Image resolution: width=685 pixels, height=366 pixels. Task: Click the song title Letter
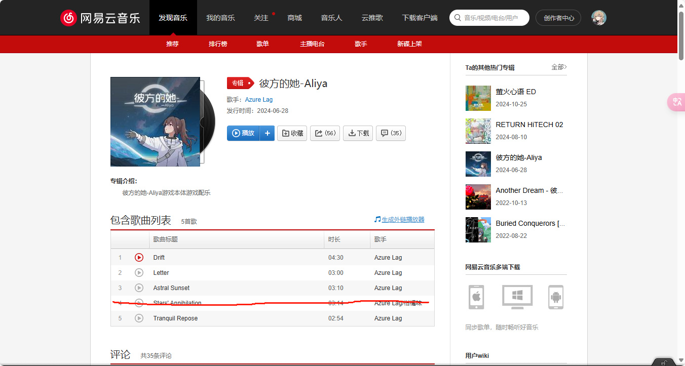(x=161, y=273)
